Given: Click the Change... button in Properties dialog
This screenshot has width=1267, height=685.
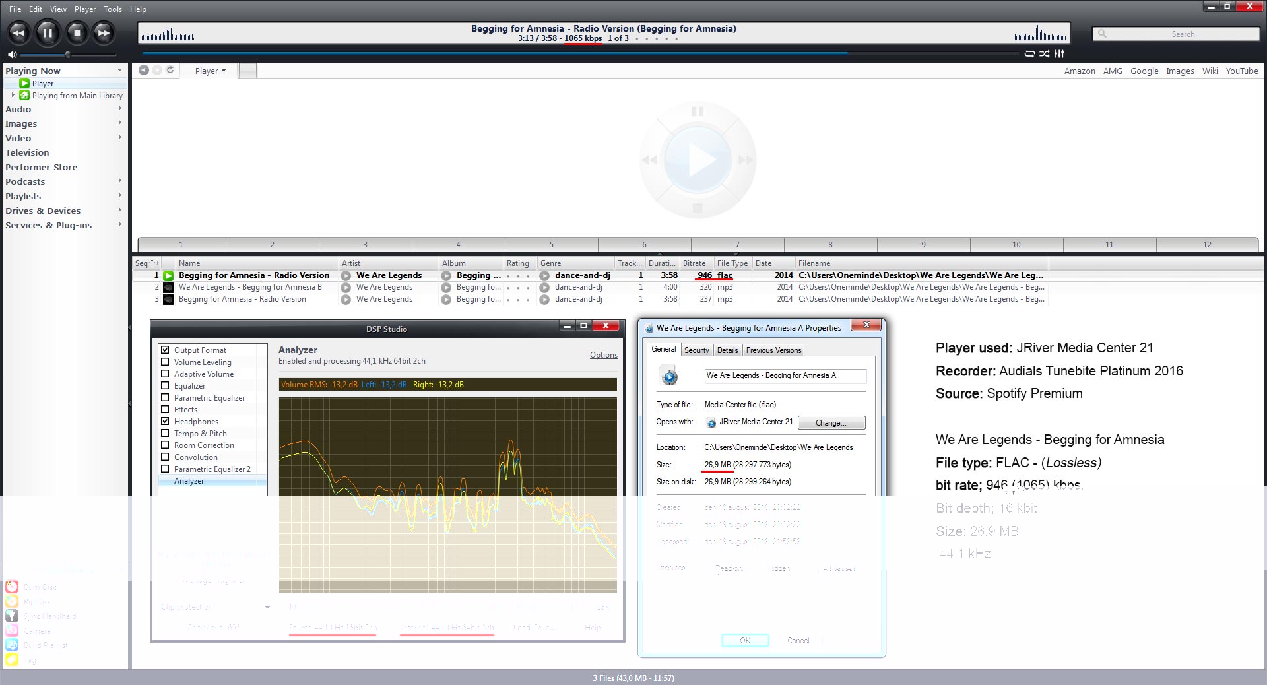Looking at the screenshot, I should pyautogui.click(x=831, y=423).
